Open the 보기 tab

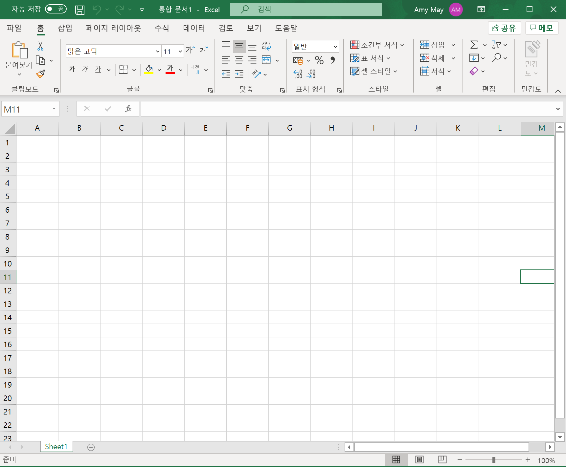(x=254, y=28)
